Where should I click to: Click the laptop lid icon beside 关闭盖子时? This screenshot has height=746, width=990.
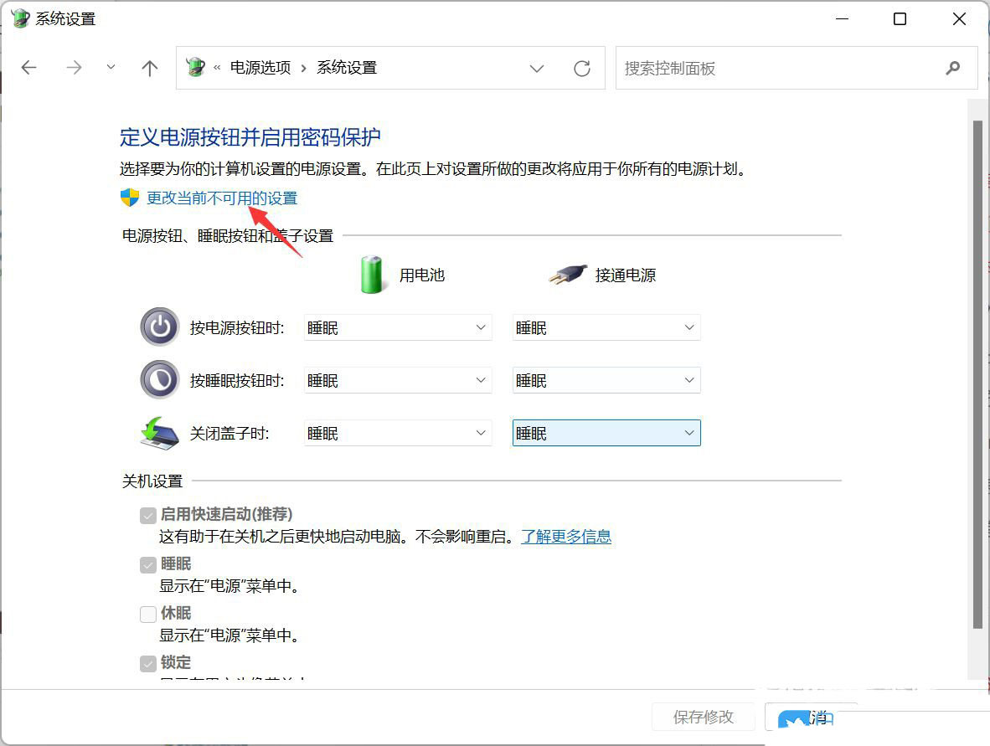(x=159, y=432)
